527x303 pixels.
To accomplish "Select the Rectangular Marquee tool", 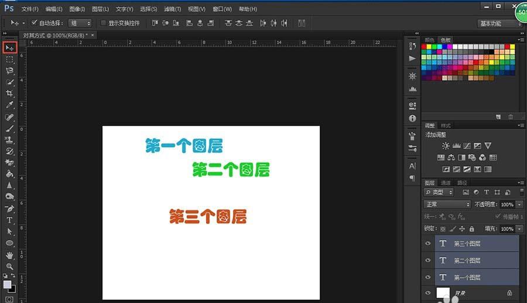I will coord(9,59).
